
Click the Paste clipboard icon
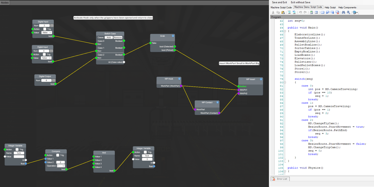[283, 12]
